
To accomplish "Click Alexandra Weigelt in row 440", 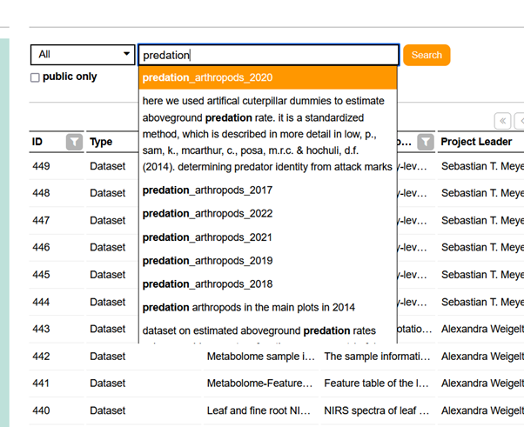I will pyautogui.click(x=482, y=410).
